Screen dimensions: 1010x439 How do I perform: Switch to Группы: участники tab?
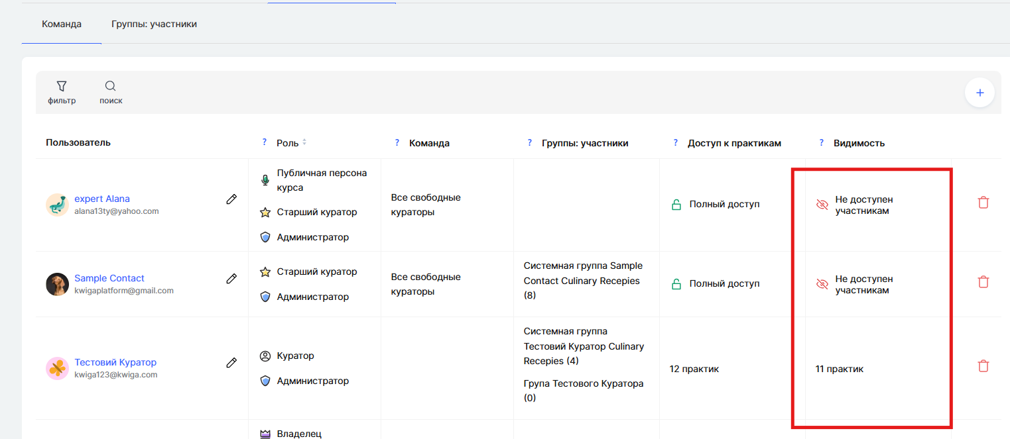coord(154,24)
